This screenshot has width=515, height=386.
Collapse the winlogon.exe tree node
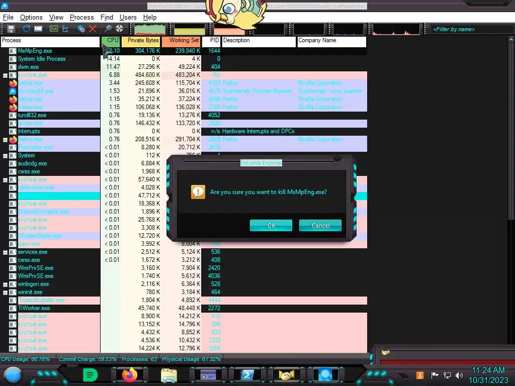click(x=5, y=284)
